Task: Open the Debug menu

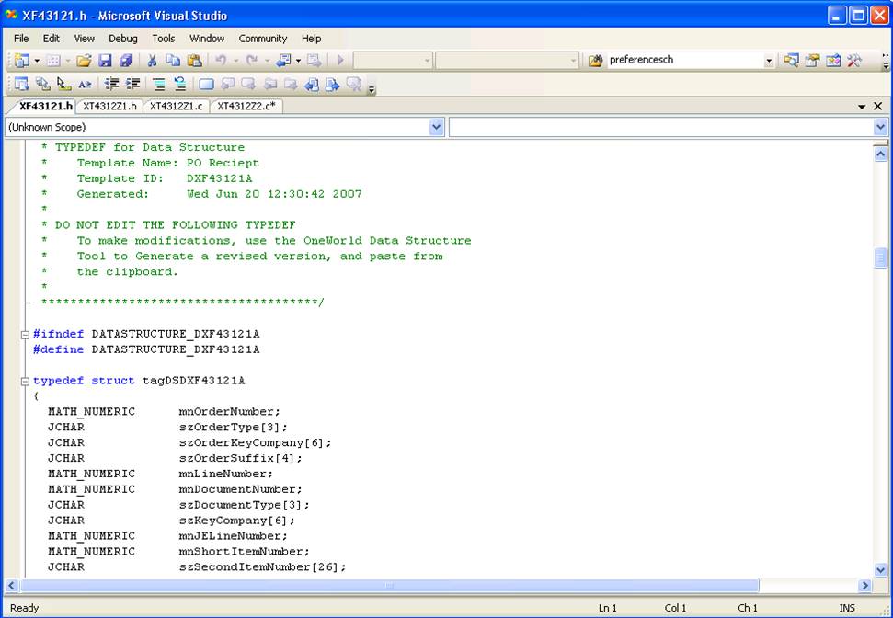Action: (x=123, y=39)
